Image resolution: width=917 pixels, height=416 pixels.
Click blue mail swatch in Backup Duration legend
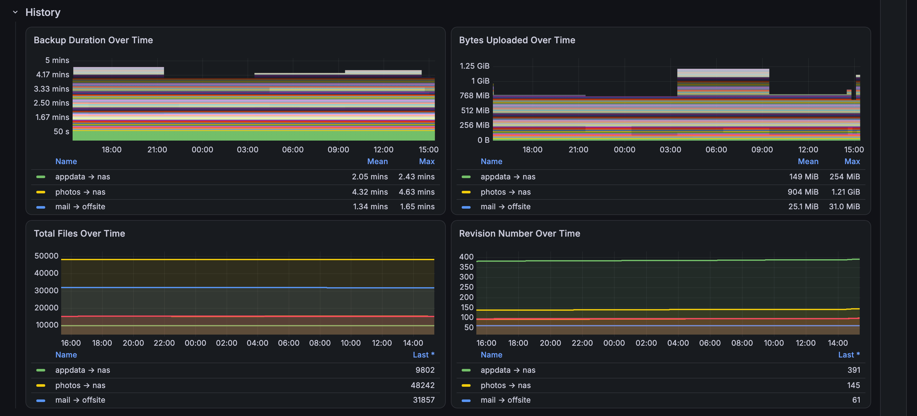(40, 207)
